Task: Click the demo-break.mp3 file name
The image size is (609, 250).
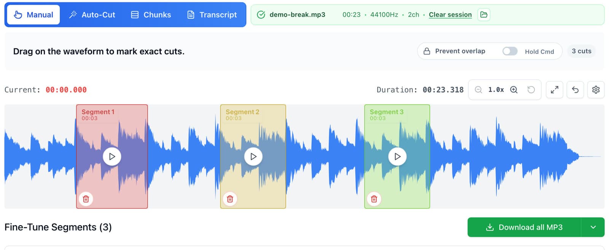Action: pyautogui.click(x=297, y=15)
